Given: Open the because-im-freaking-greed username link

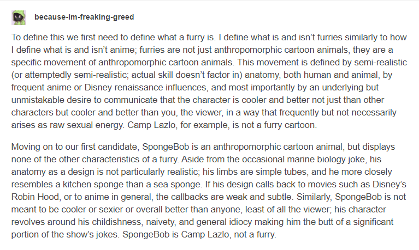Looking at the screenshot, I should 84,17.
